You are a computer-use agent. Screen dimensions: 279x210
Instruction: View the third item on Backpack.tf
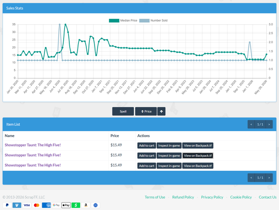(x=197, y=166)
